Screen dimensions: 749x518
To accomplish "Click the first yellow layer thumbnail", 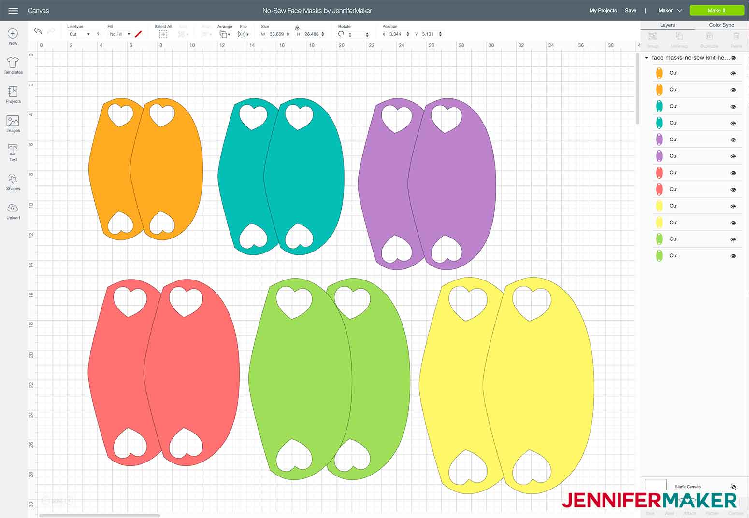I will point(659,206).
